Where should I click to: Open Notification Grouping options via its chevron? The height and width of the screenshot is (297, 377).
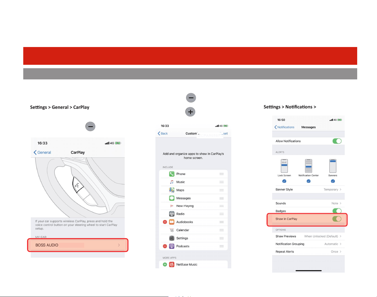click(341, 244)
